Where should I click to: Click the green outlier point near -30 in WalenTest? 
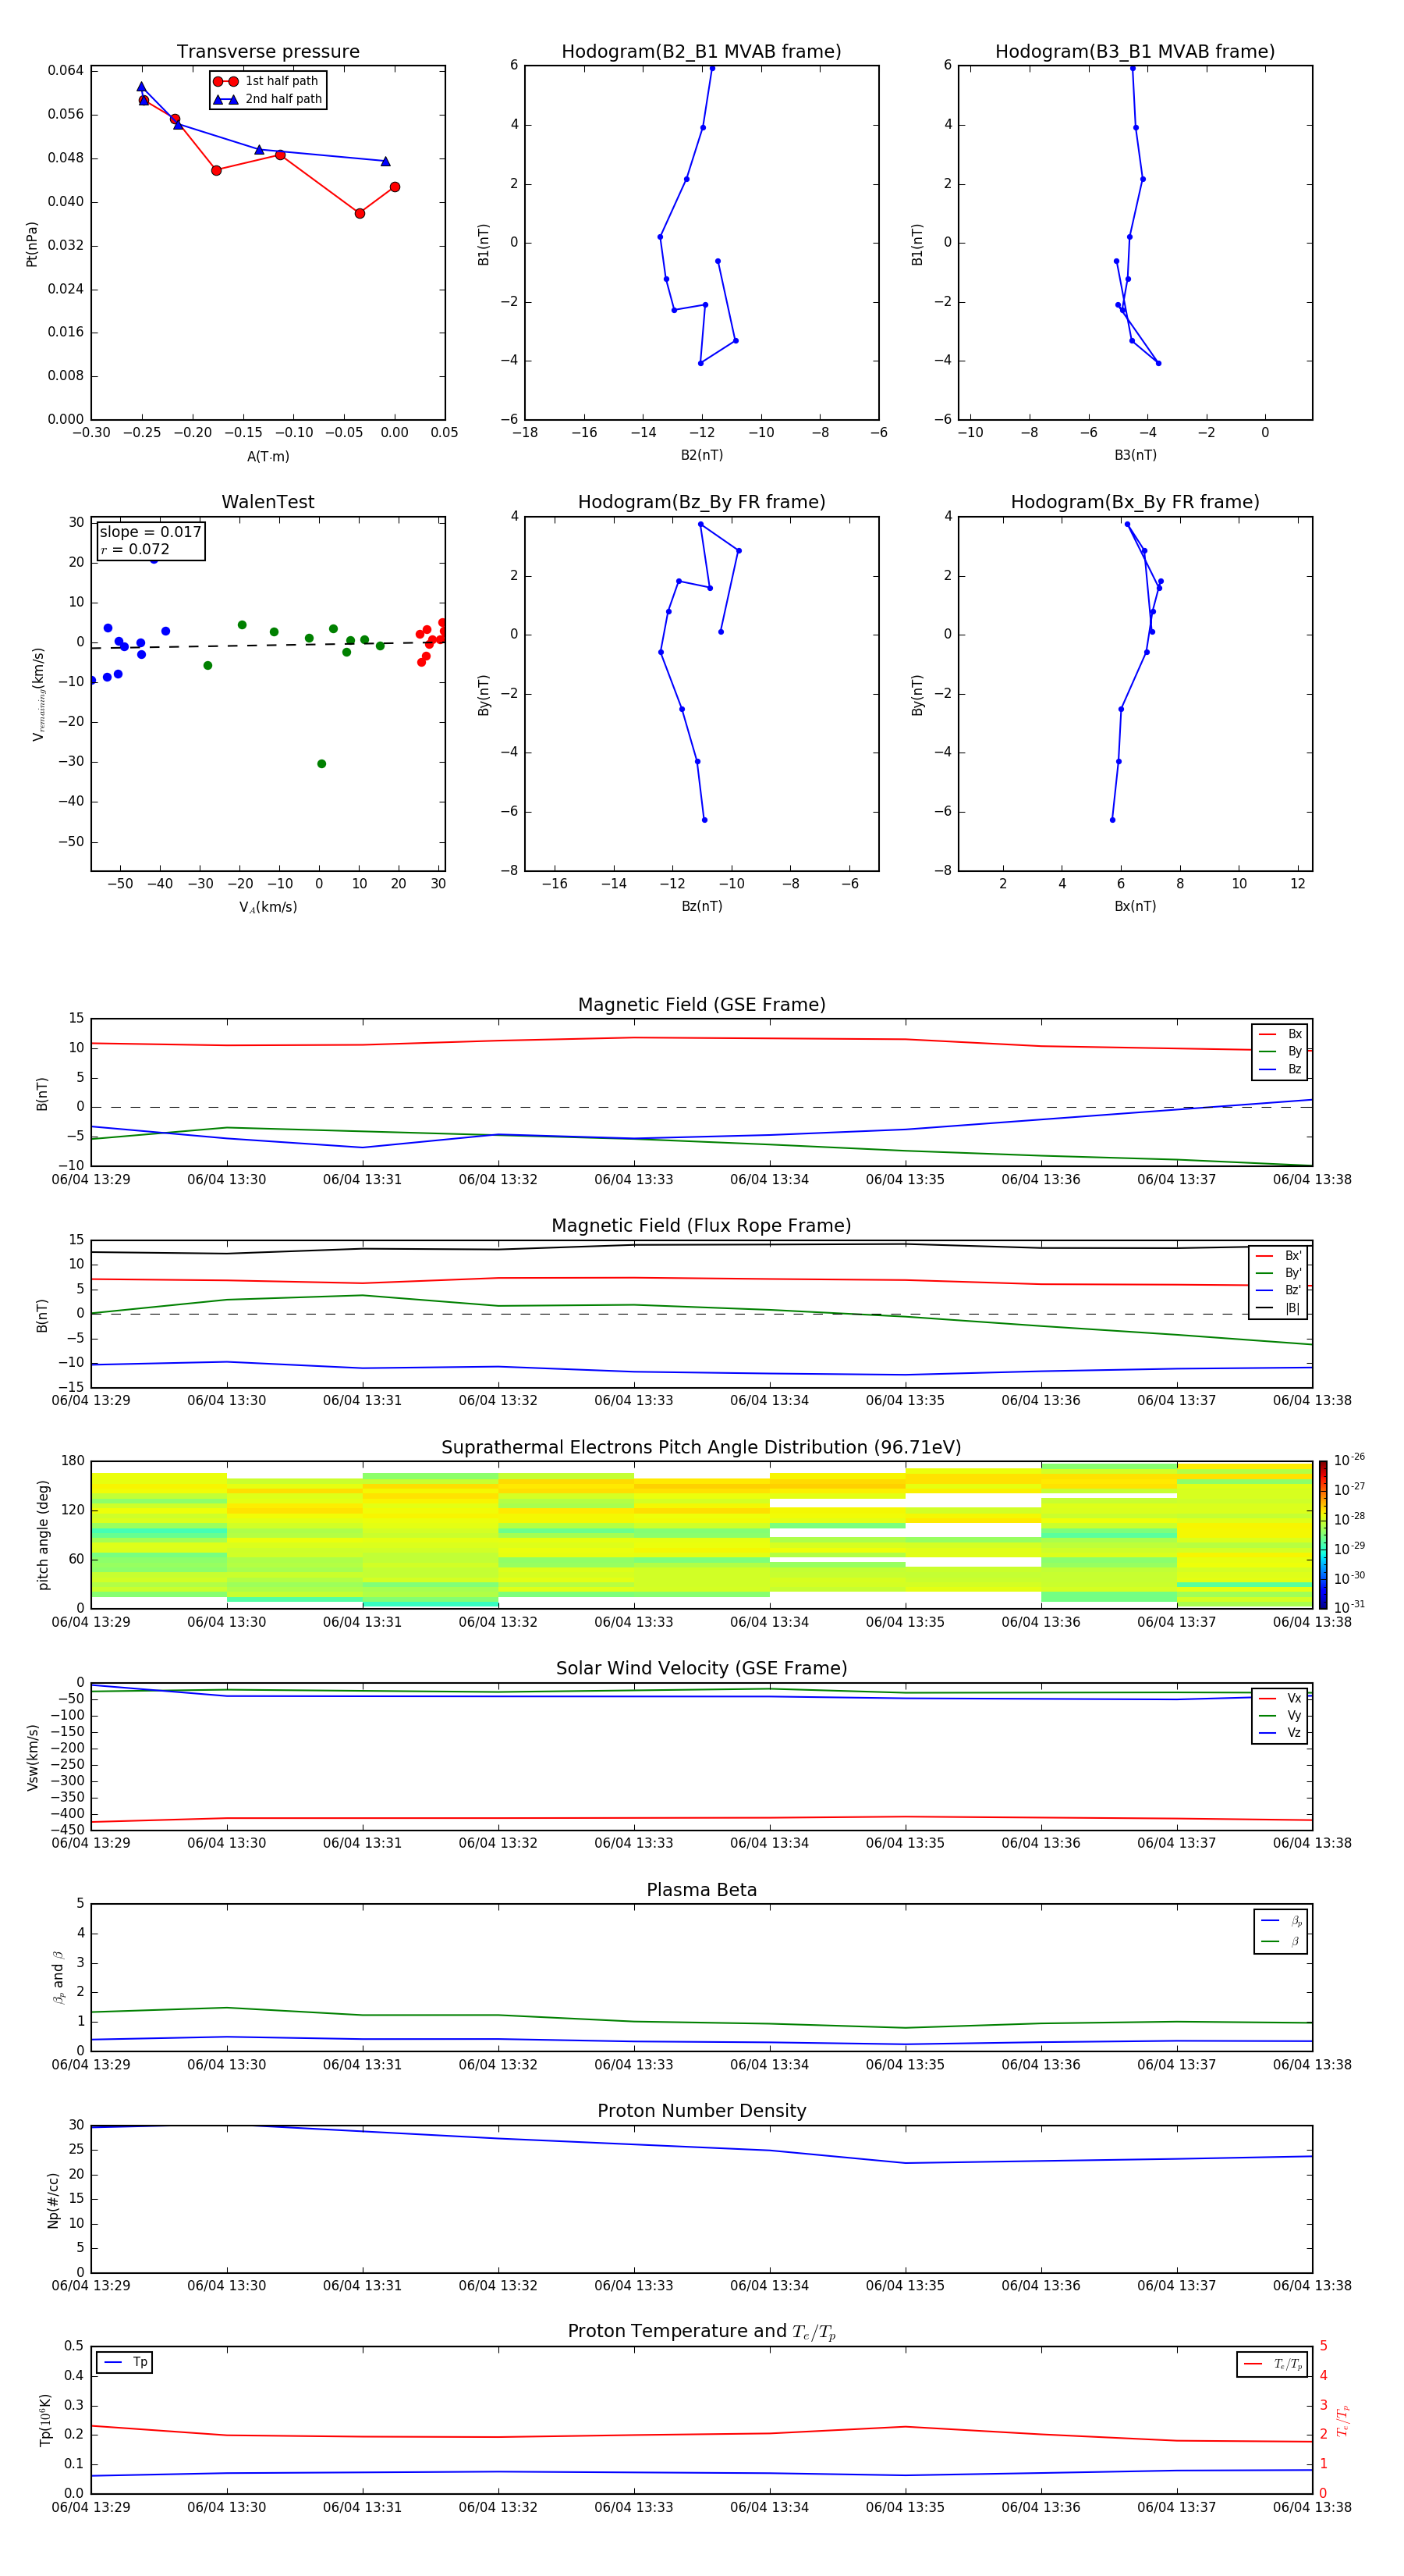tap(321, 764)
